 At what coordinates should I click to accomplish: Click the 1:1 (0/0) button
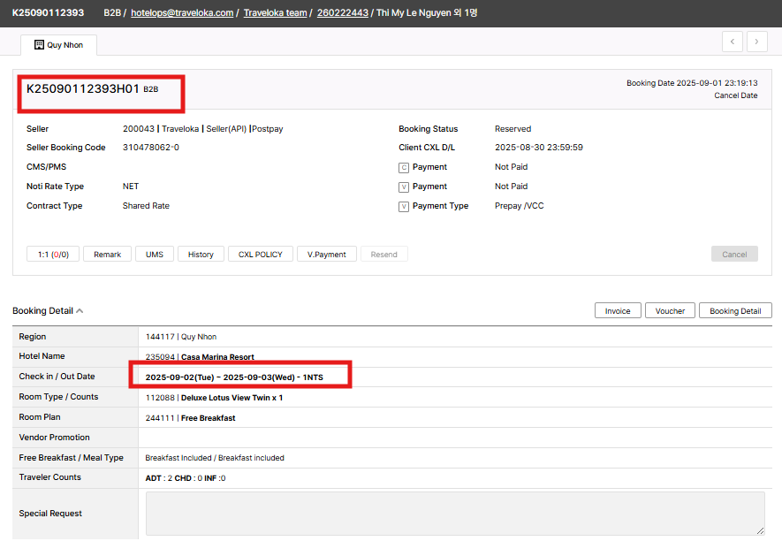click(x=53, y=255)
